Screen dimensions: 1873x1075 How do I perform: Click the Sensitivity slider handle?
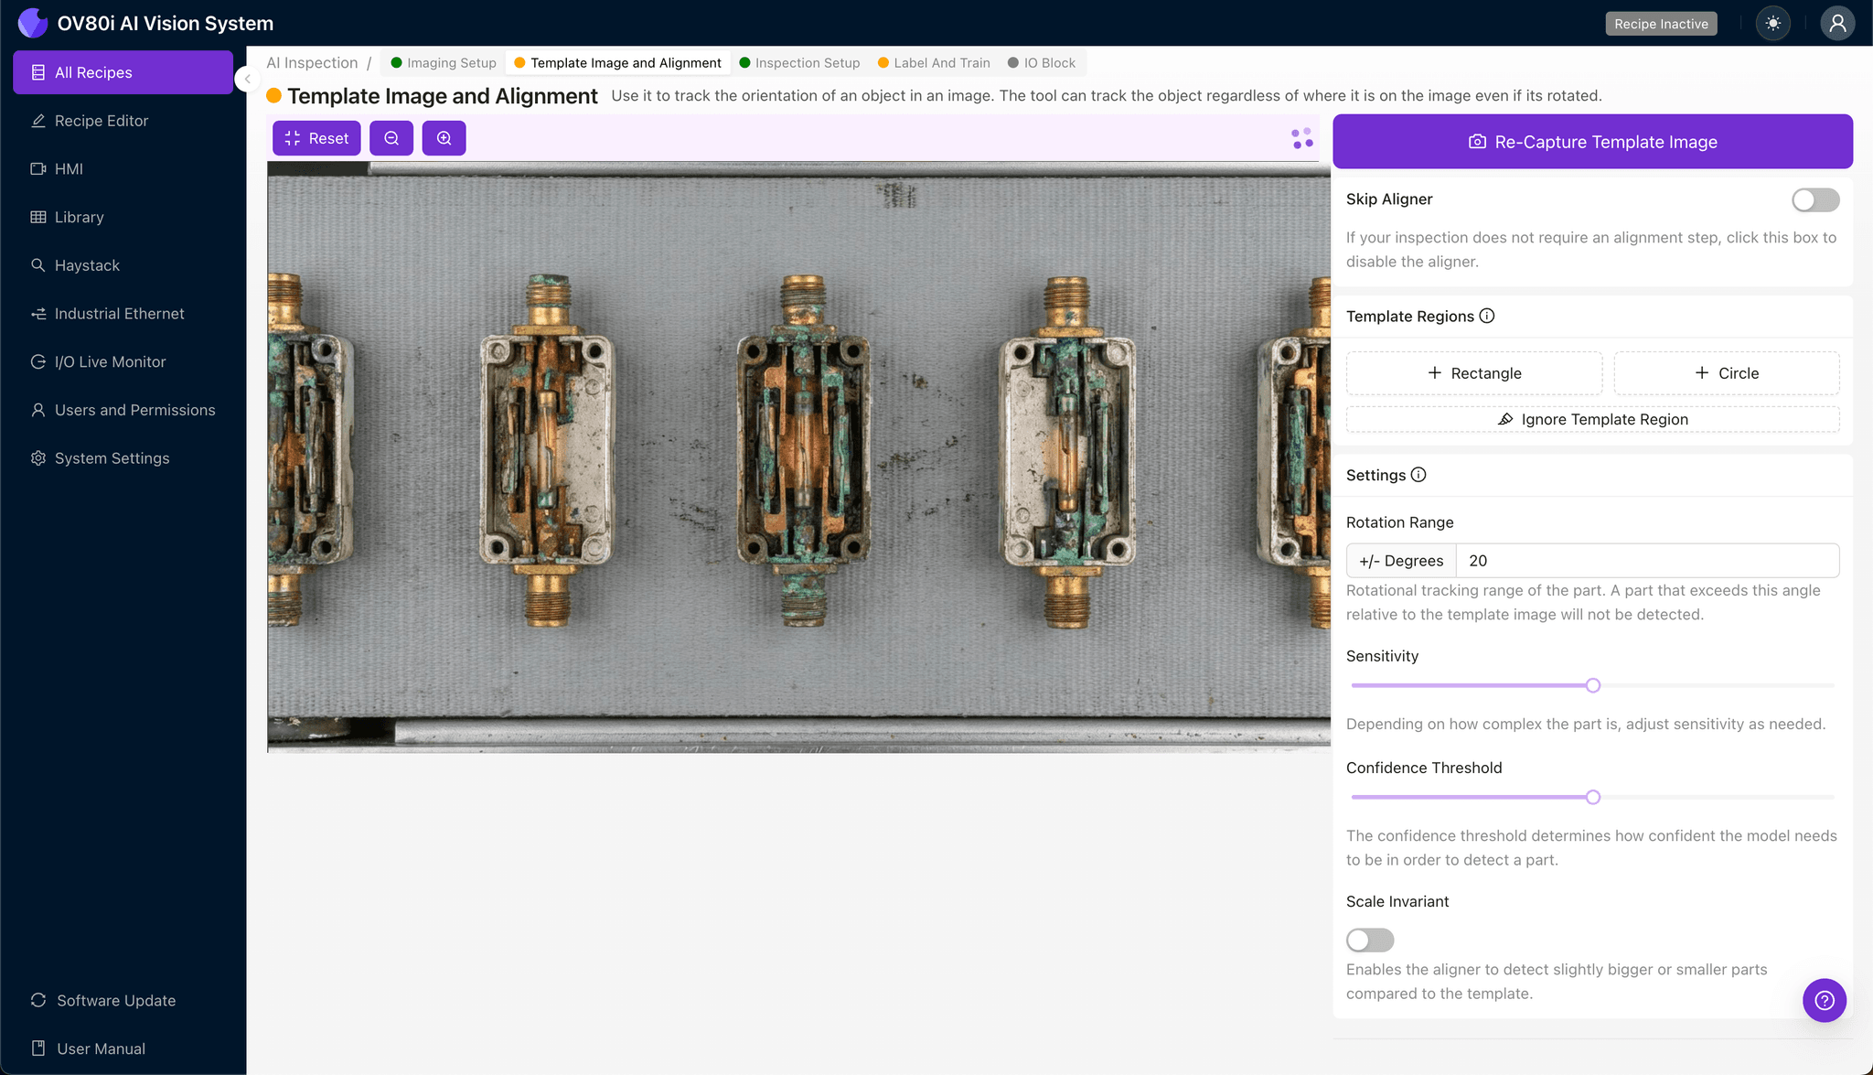[x=1593, y=685]
